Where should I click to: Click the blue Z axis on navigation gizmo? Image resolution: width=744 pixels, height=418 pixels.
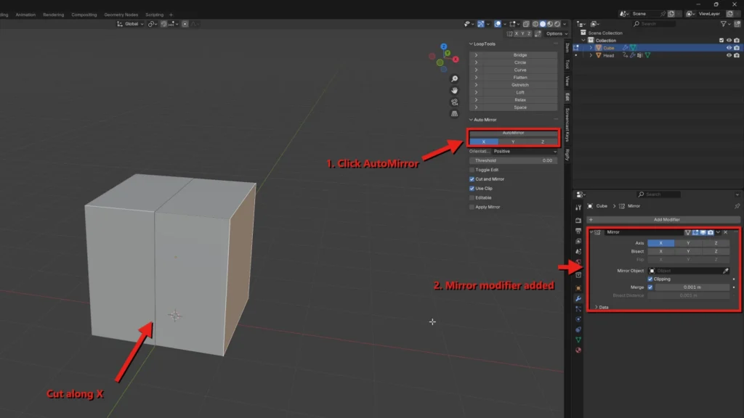pos(444,46)
